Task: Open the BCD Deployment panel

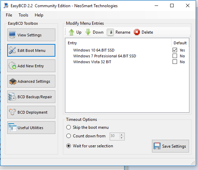Action: click(31, 112)
